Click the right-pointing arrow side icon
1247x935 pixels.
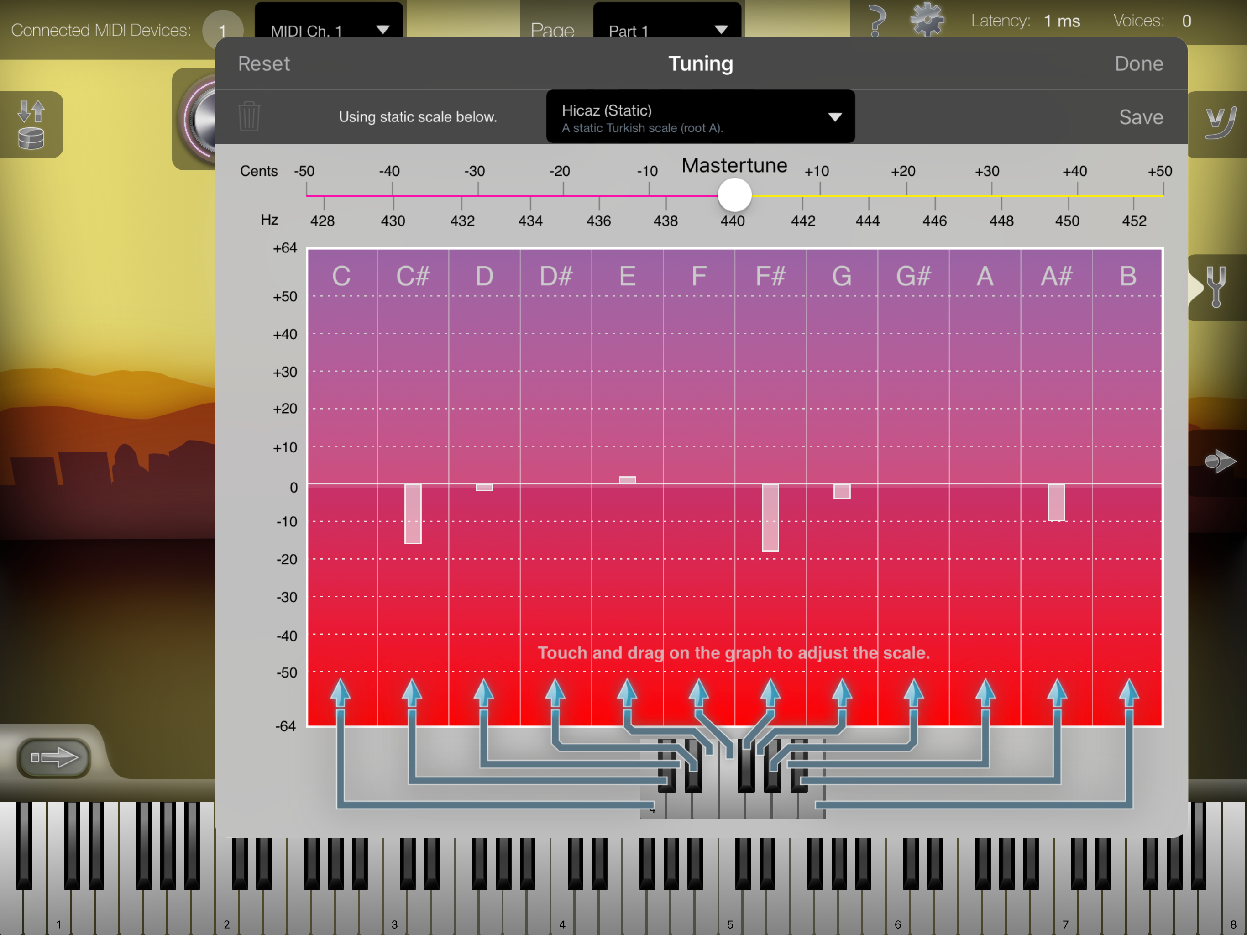coord(1219,461)
